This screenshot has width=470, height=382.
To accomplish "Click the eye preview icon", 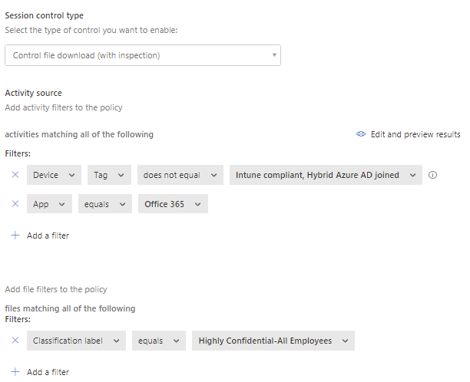I will pos(361,133).
